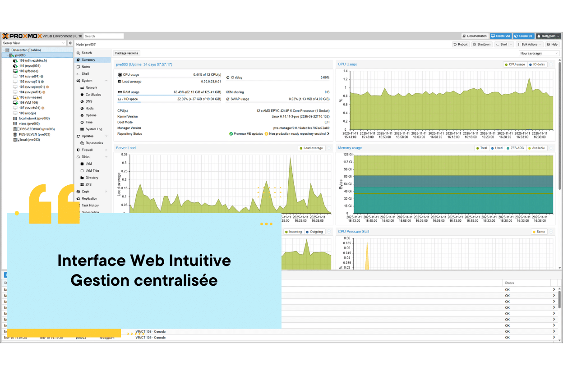Click the Create CT button
The height and width of the screenshot is (375, 563).
(524, 36)
